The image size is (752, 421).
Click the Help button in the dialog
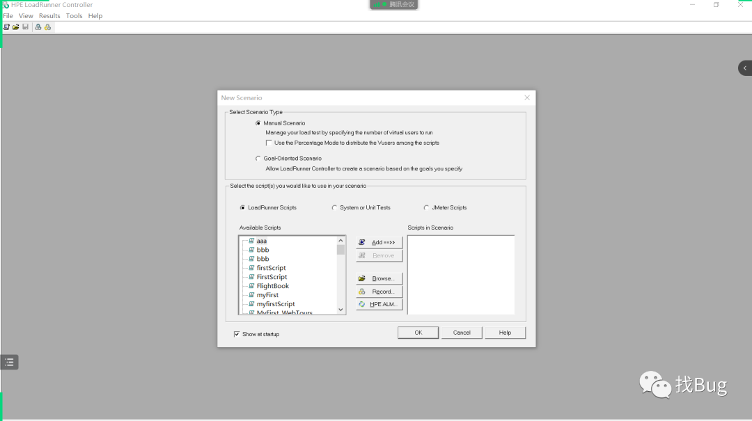tap(505, 333)
